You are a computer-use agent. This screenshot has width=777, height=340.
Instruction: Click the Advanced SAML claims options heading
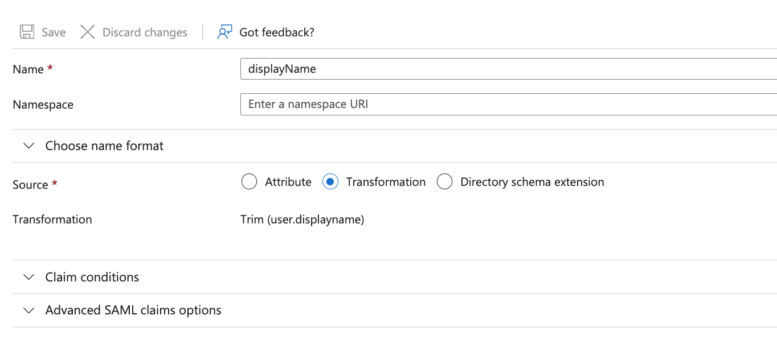click(133, 310)
